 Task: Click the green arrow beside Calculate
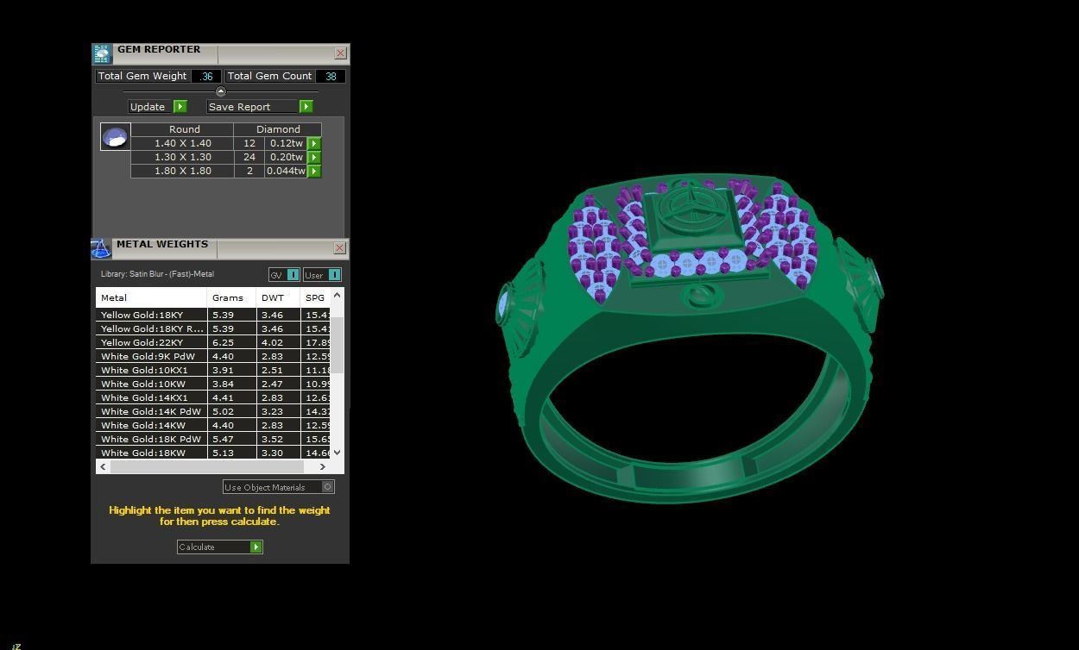tap(256, 547)
